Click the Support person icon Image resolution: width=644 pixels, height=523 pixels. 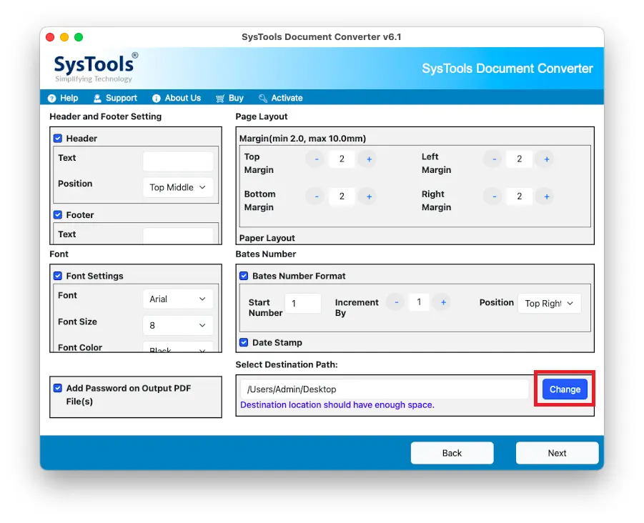click(97, 98)
